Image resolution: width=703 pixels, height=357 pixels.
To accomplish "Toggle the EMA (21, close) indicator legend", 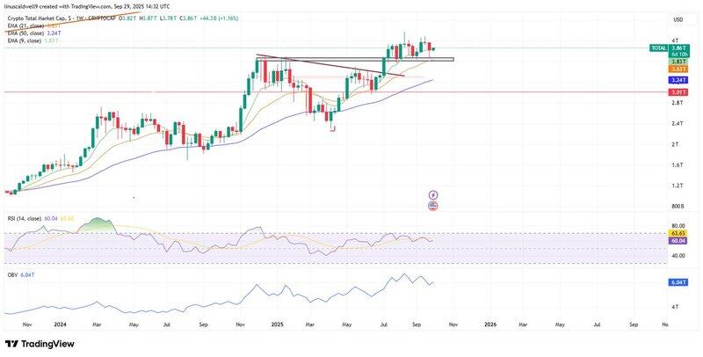I will click(28, 25).
